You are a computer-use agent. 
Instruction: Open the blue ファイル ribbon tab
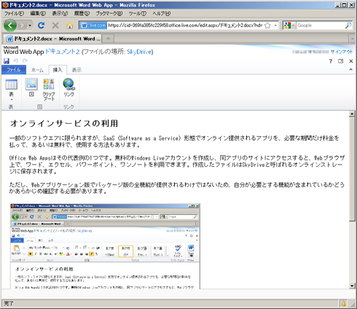14,70
